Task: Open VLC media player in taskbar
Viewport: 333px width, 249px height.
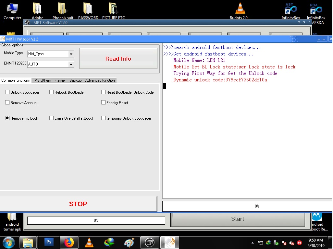Action: pyautogui.click(x=89, y=243)
